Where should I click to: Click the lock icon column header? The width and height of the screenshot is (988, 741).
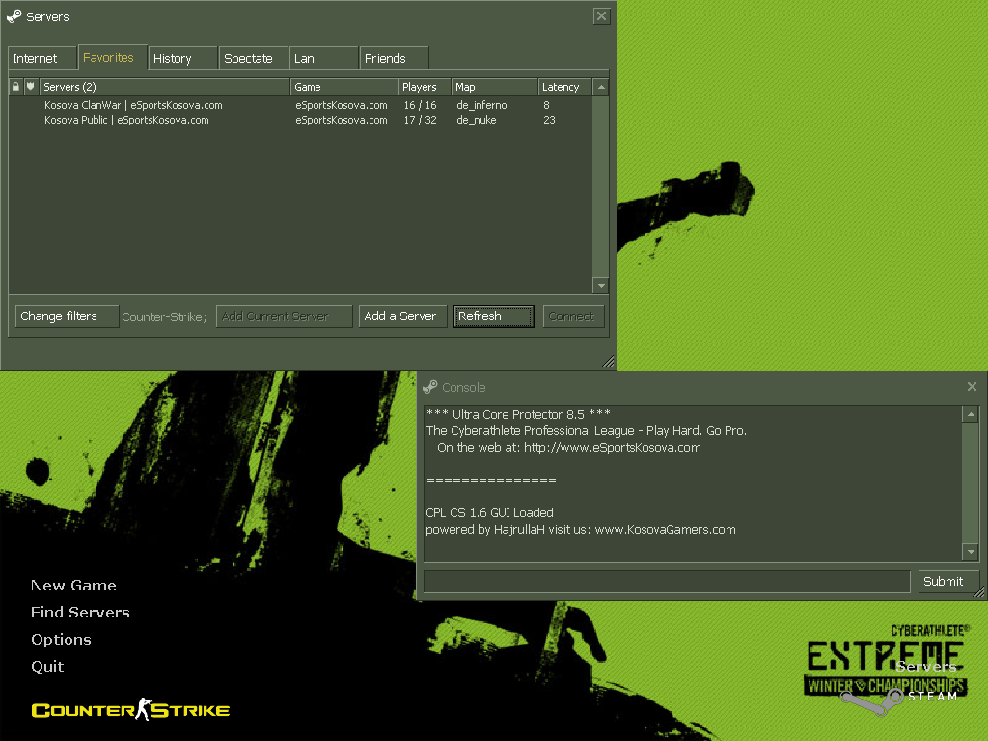pos(15,87)
